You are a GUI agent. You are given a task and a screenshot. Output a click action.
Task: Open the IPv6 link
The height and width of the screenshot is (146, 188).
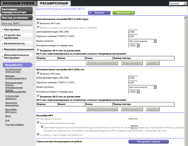pyautogui.click(x=7, y=120)
